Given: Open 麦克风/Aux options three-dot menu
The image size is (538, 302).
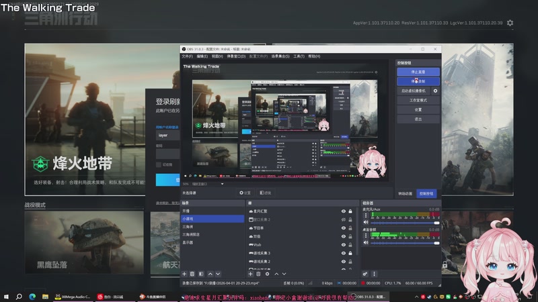Looking at the screenshot, I should (366, 215).
